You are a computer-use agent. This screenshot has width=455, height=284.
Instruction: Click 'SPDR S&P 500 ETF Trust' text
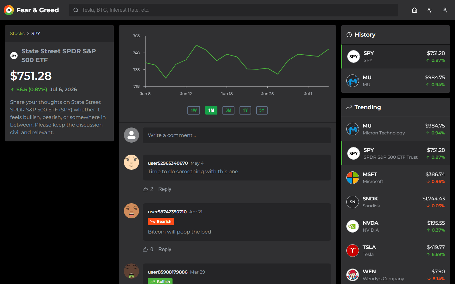click(x=391, y=157)
